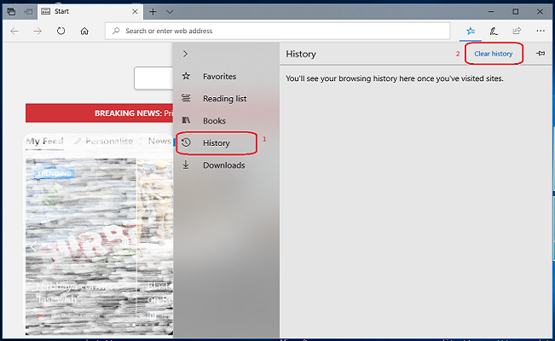The width and height of the screenshot is (555, 341).
Task: Open the Personalise feed option
Action: point(104,142)
